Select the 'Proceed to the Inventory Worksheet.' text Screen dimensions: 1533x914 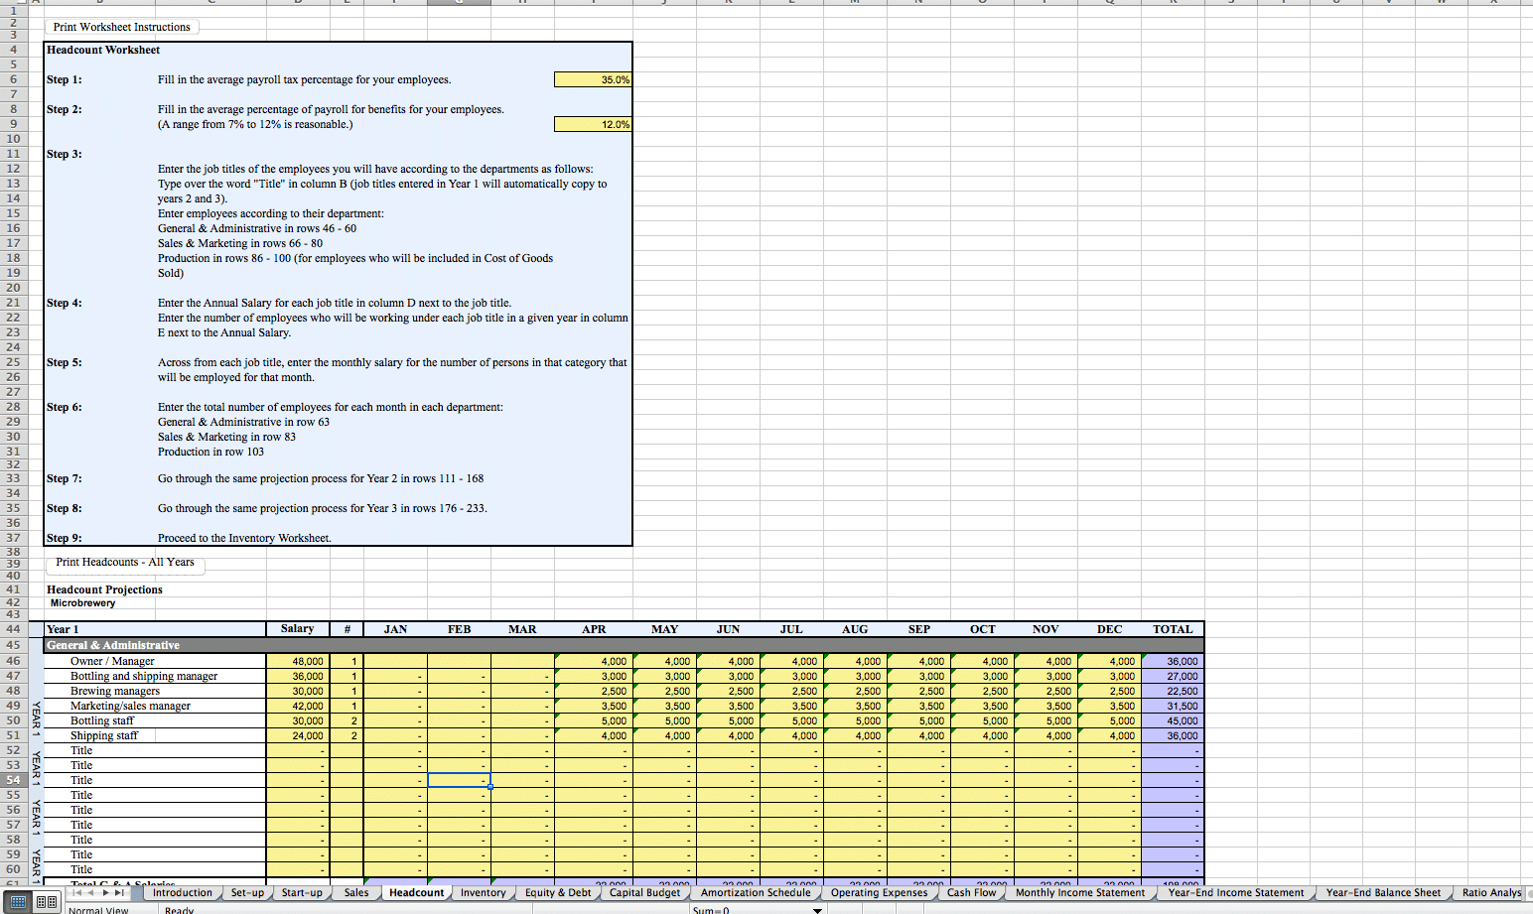244,538
